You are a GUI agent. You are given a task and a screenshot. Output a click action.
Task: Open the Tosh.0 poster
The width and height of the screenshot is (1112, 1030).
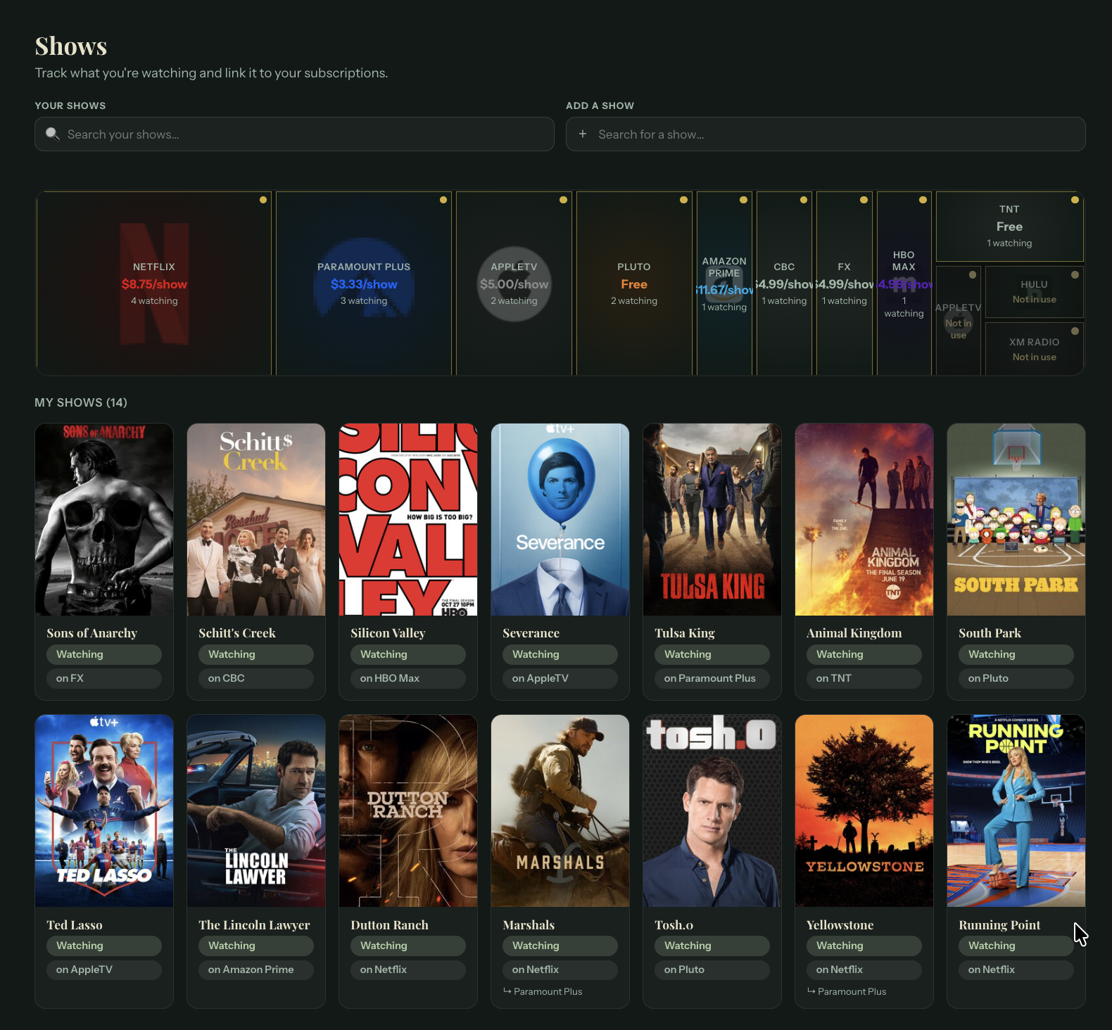[712, 810]
